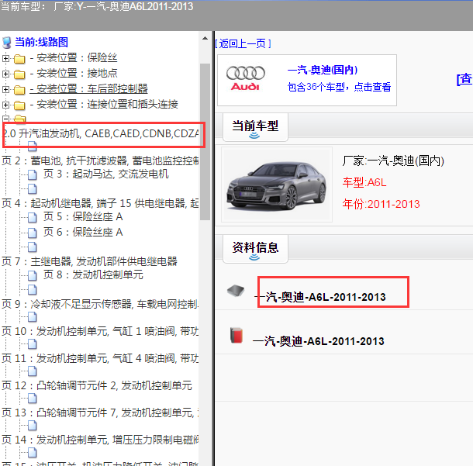Open 页 8：发动机控制单元 entry

pos(93,274)
